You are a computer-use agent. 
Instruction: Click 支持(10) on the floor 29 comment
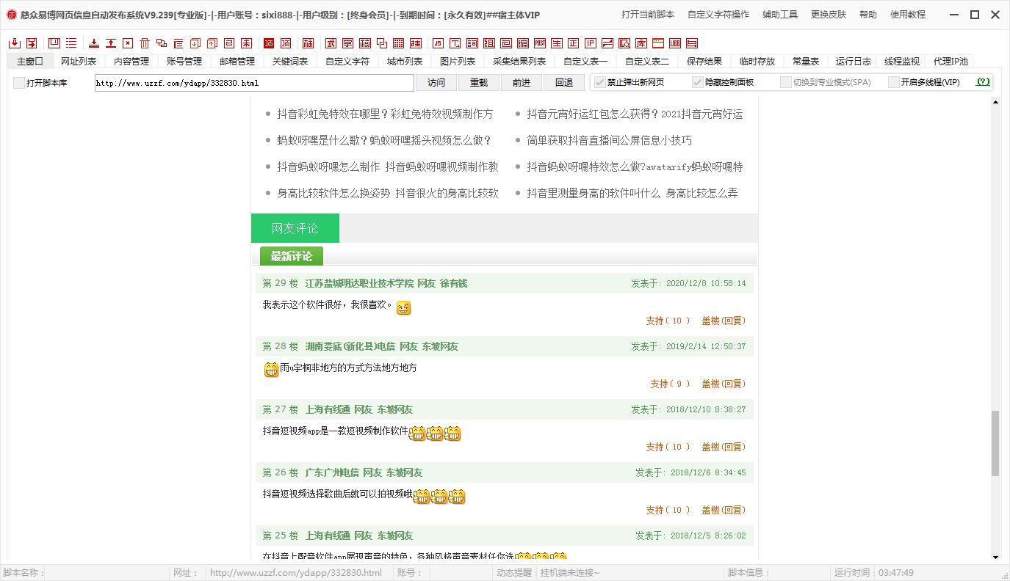click(x=668, y=321)
